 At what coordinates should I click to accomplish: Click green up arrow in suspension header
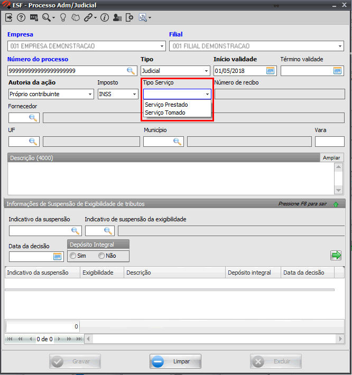coord(336,204)
